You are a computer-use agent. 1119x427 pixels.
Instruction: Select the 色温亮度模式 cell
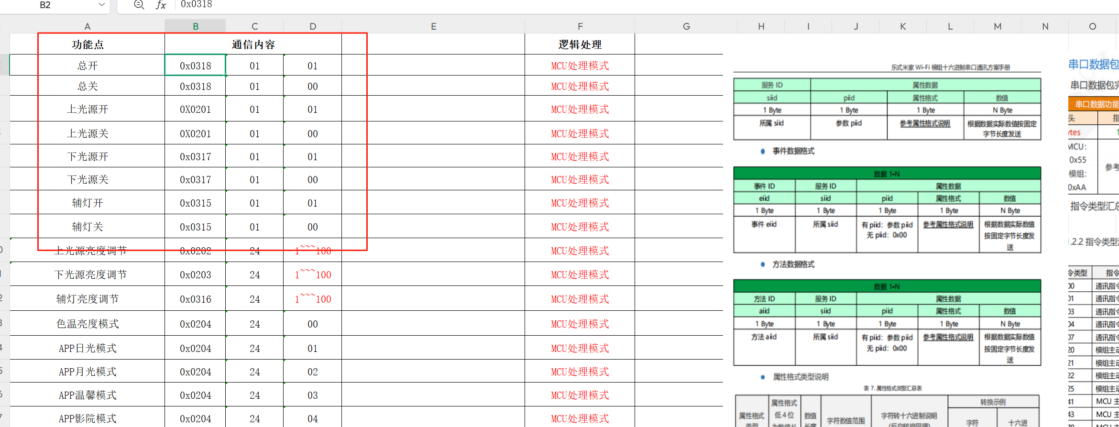(x=87, y=324)
